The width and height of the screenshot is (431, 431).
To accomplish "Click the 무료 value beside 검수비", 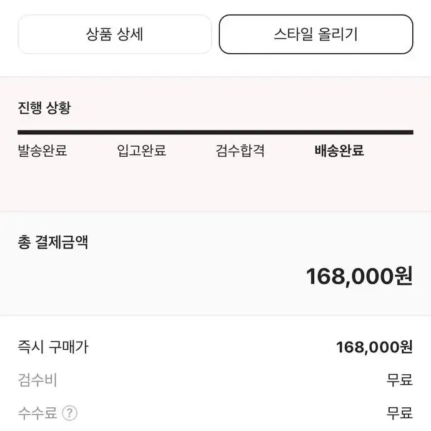I will click(x=400, y=380).
